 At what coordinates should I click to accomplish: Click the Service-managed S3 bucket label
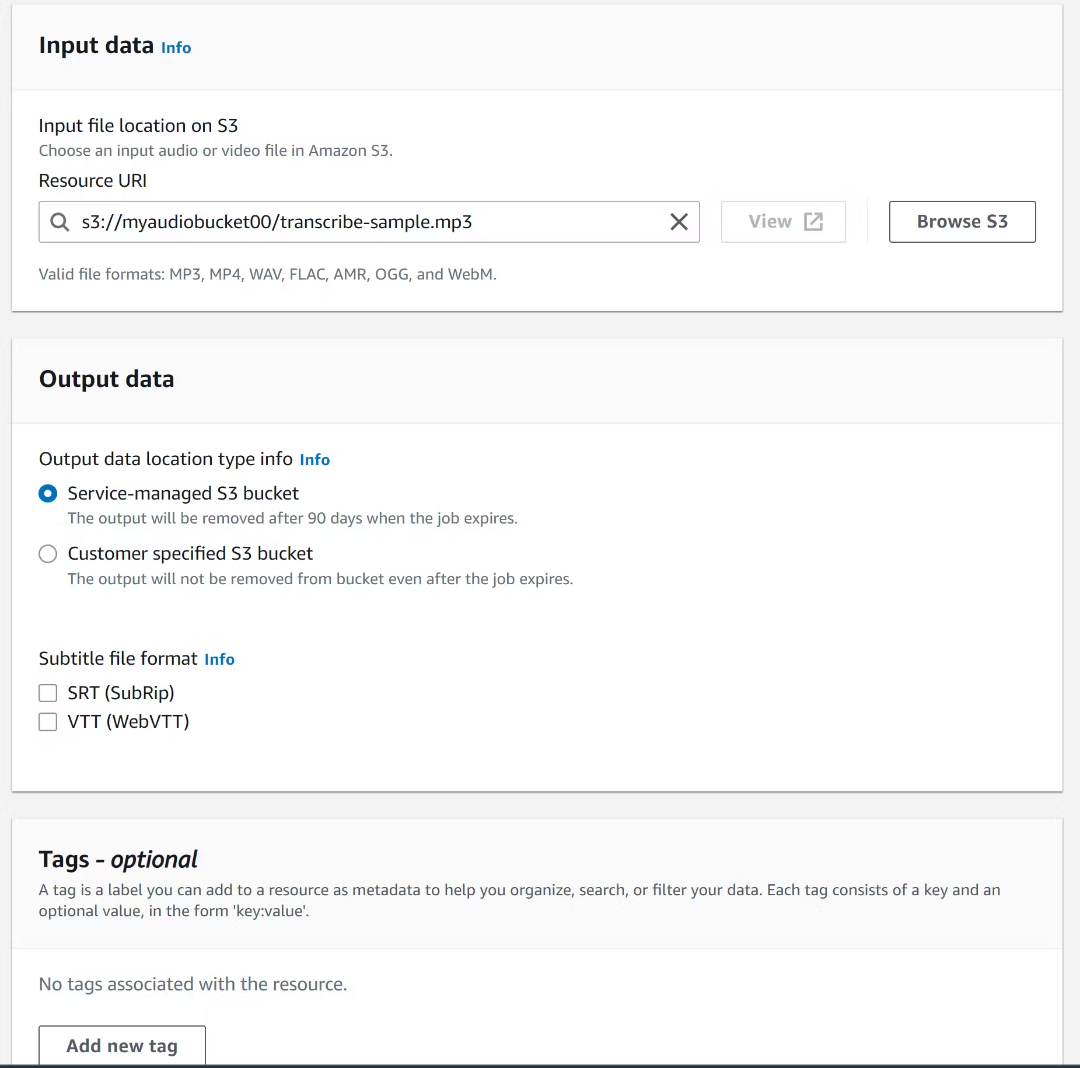pyautogui.click(x=183, y=494)
